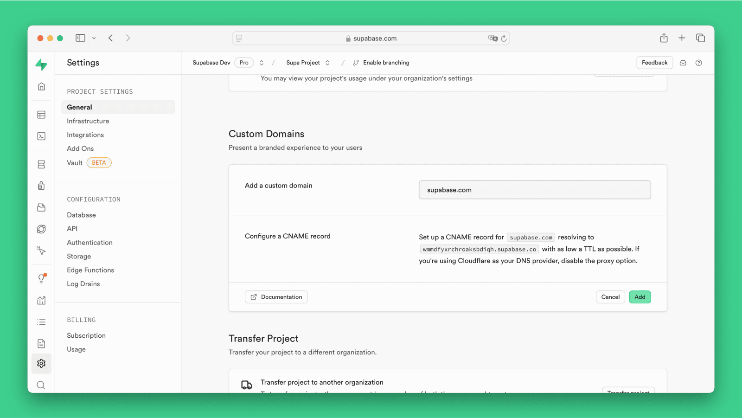Cancel the custom domain setup

[x=610, y=297]
